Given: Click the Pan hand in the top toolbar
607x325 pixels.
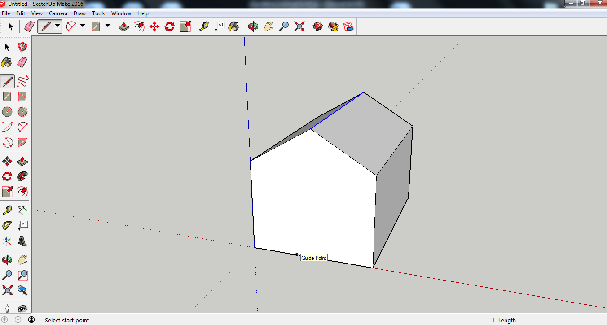Looking at the screenshot, I should (268, 26).
